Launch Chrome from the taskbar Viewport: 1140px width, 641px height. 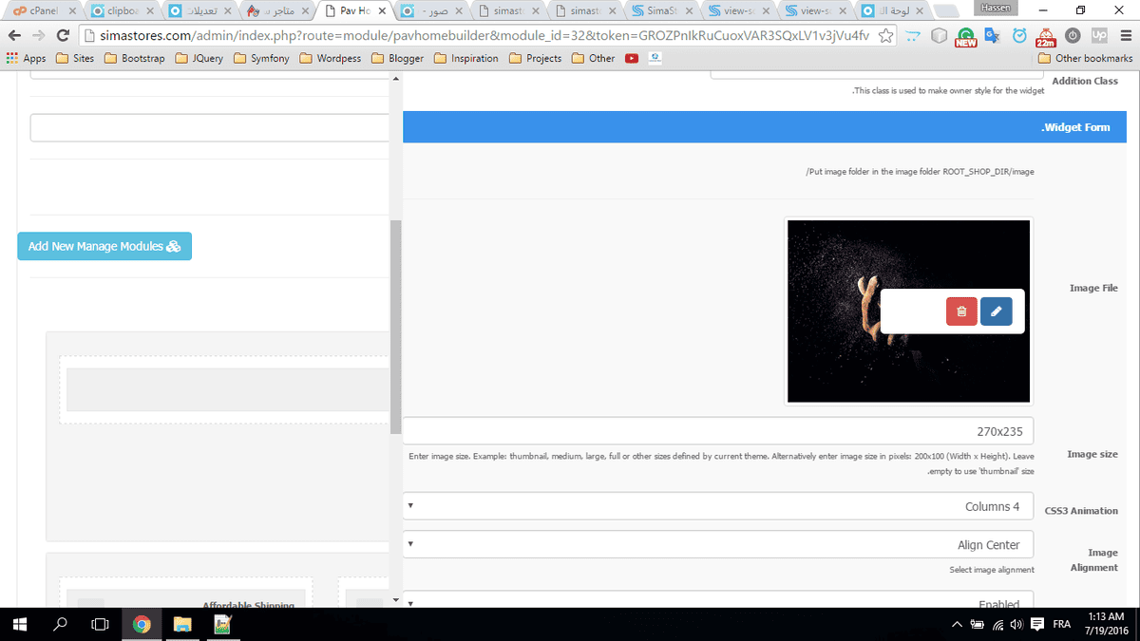coord(142,624)
